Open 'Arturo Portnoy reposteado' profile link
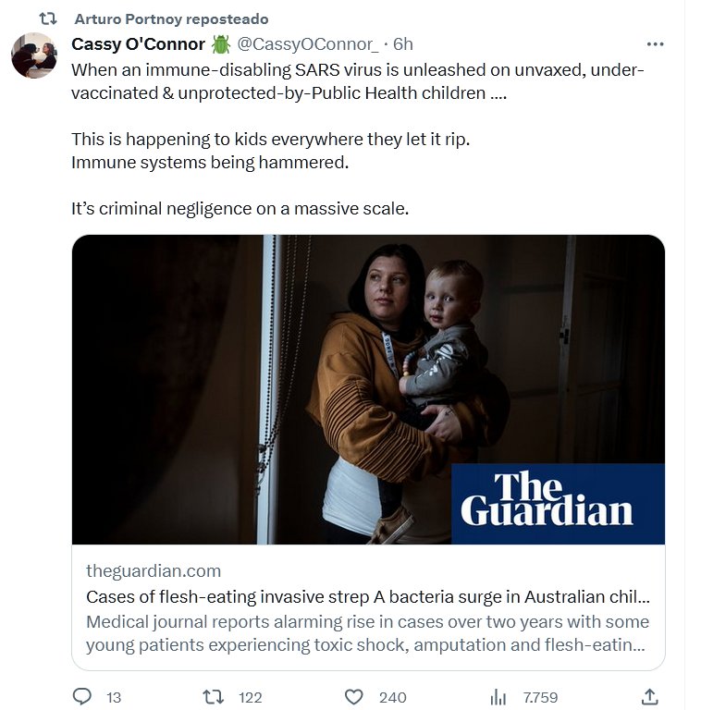Screen dimensions: 701x710 (171, 18)
